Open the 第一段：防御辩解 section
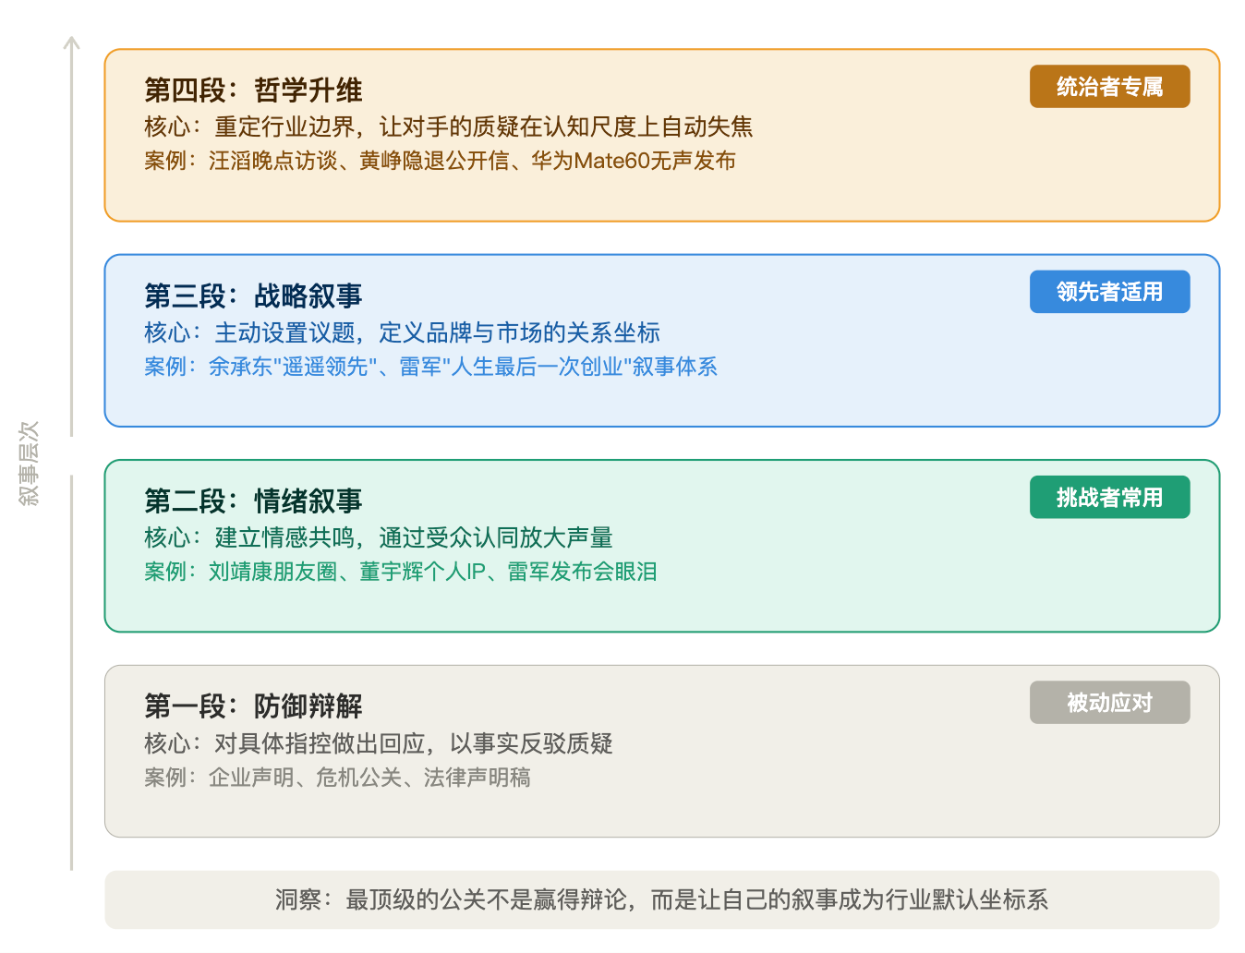Image resolution: width=1245 pixels, height=953 pixels. (253, 706)
